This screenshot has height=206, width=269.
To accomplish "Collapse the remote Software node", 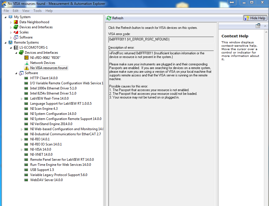I will pyautogui.click(x=16, y=73).
